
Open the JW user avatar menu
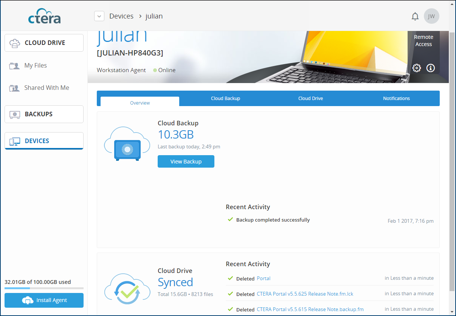(x=431, y=16)
